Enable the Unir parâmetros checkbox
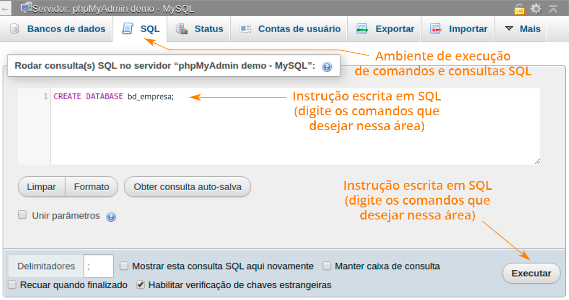This screenshot has height=300, width=569. point(22,215)
